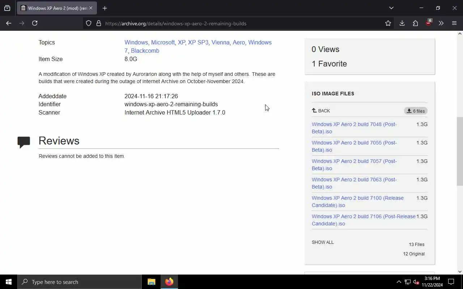
Task: Click the identifier text windows-xp-aero-2-remaining-builds
Action: point(171,104)
